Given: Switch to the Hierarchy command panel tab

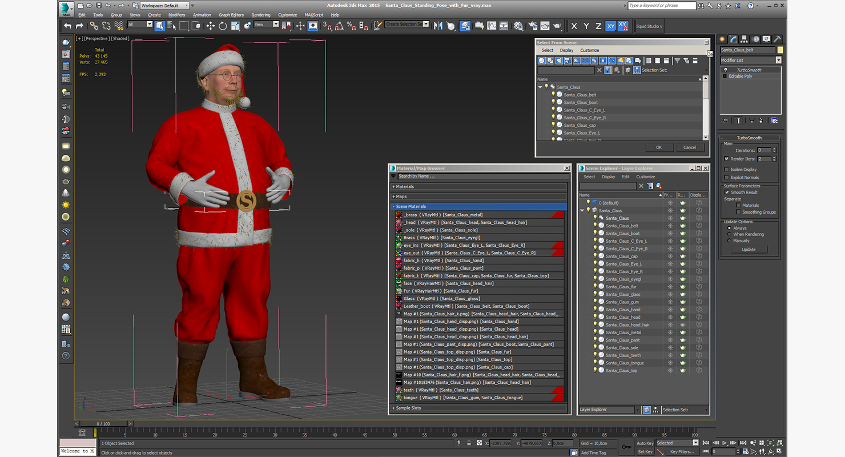Looking at the screenshot, I should tap(745, 39).
